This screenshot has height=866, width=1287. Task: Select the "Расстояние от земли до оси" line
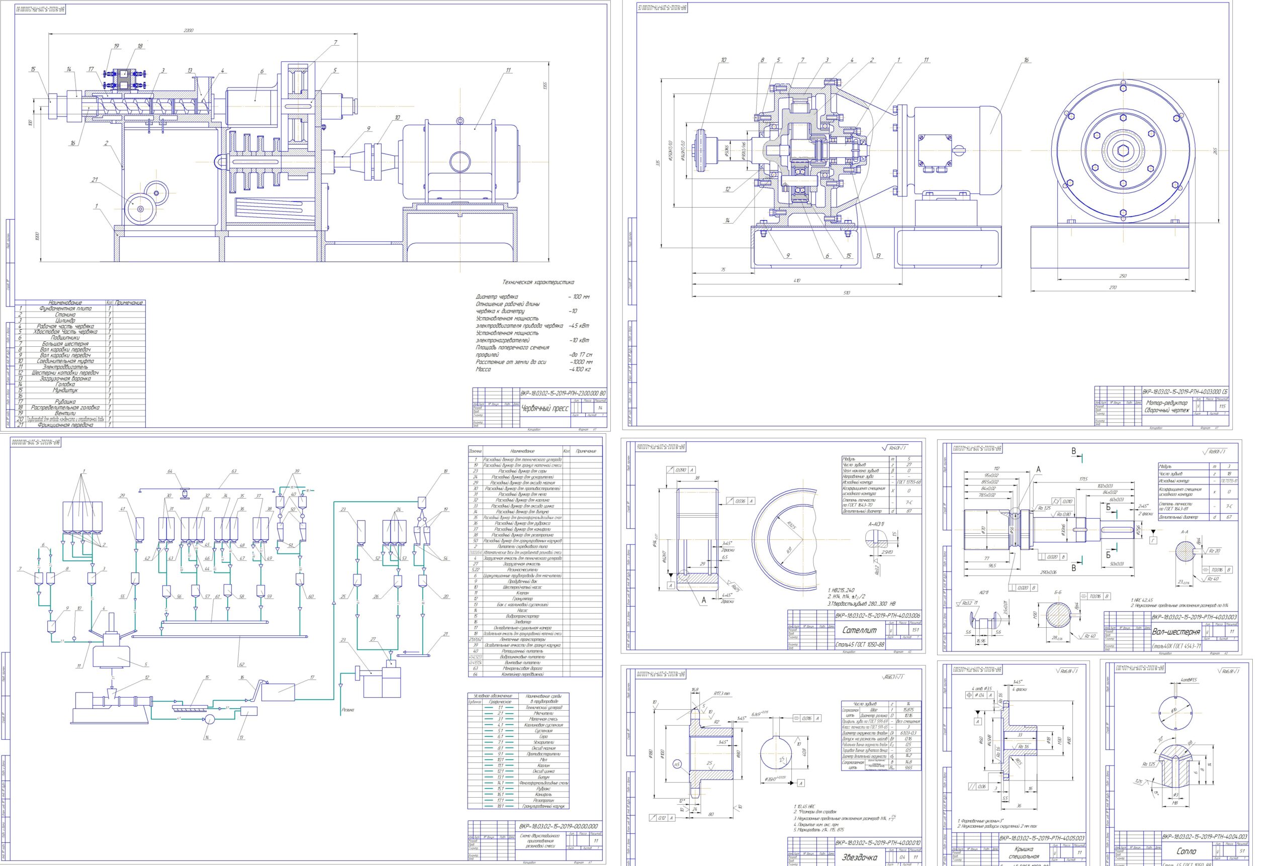(x=511, y=362)
